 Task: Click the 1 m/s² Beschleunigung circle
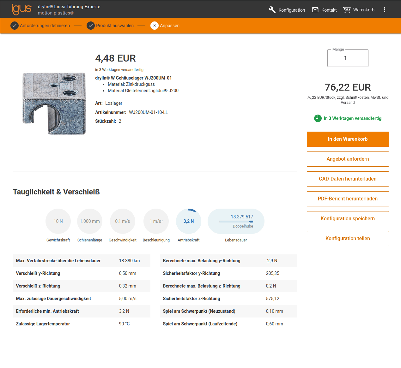(x=156, y=221)
